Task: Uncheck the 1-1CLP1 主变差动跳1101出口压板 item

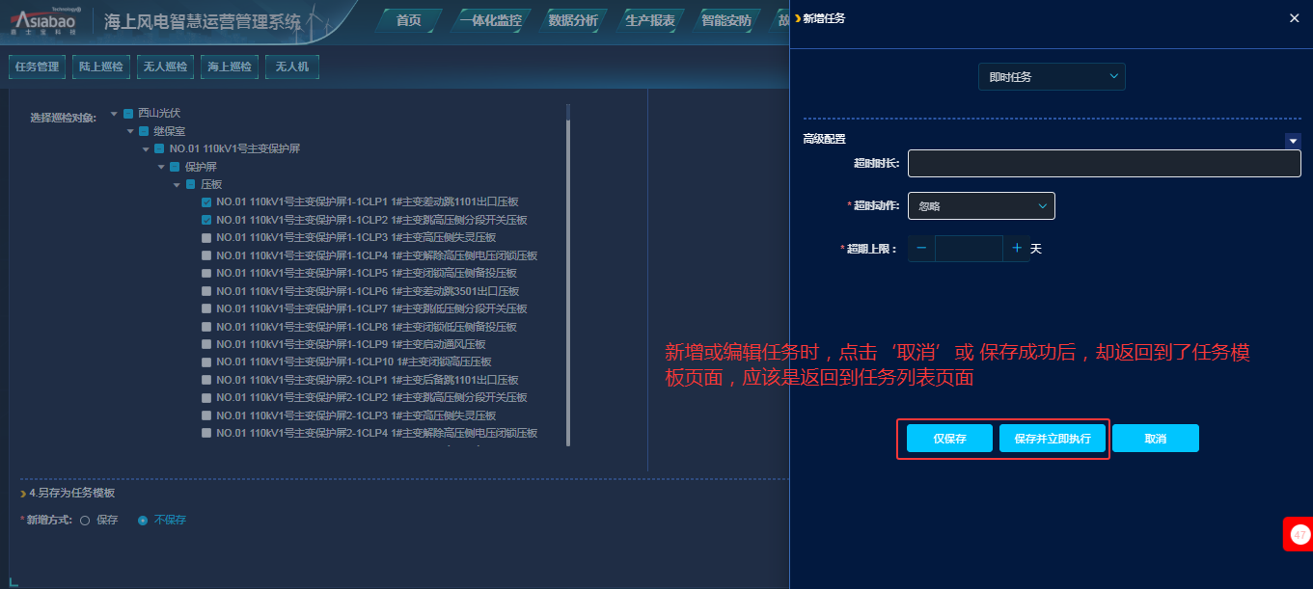Action: click(x=206, y=202)
